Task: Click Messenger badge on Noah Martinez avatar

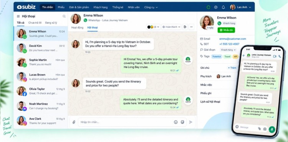Action: [x=25, y=109]
